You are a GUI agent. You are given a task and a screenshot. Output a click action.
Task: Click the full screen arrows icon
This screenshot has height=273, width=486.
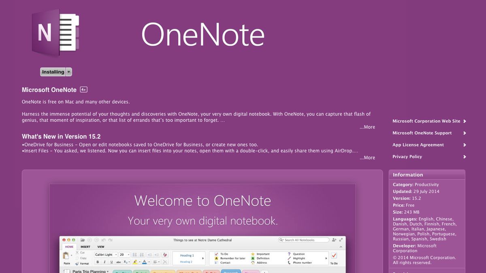click(x=341, y=240)
